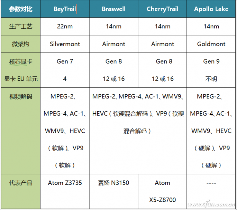Click the 显卡 EU 单元 row label

[21, 79]
